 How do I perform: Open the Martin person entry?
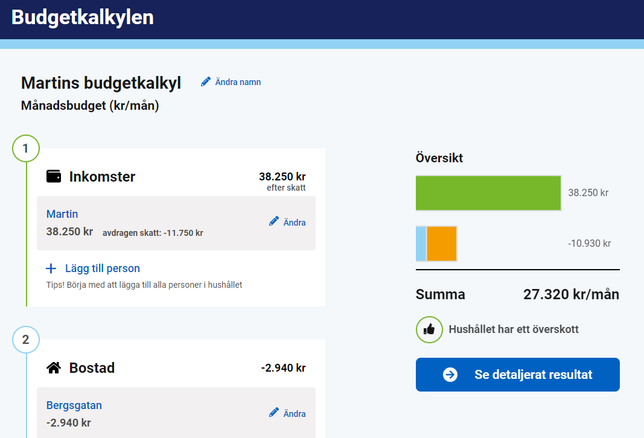[62, 214]
